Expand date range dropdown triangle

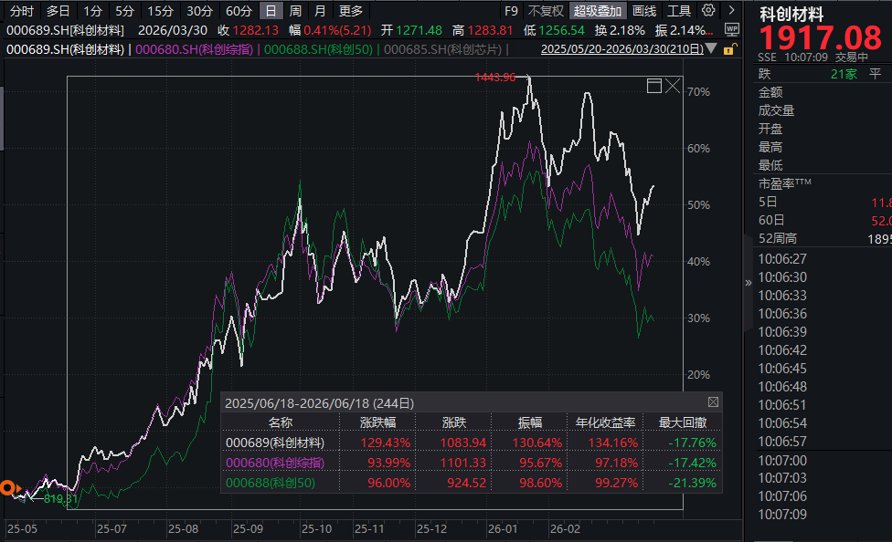tap(711, 49)
